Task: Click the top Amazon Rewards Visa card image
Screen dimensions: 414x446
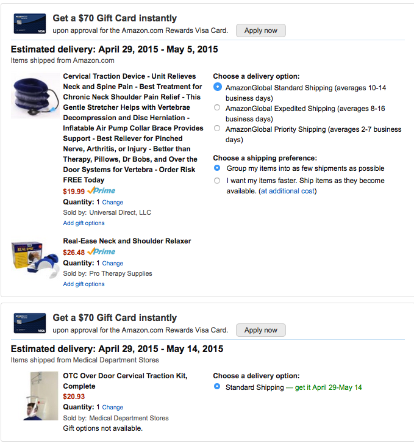Action: click(x=30, y=24)
